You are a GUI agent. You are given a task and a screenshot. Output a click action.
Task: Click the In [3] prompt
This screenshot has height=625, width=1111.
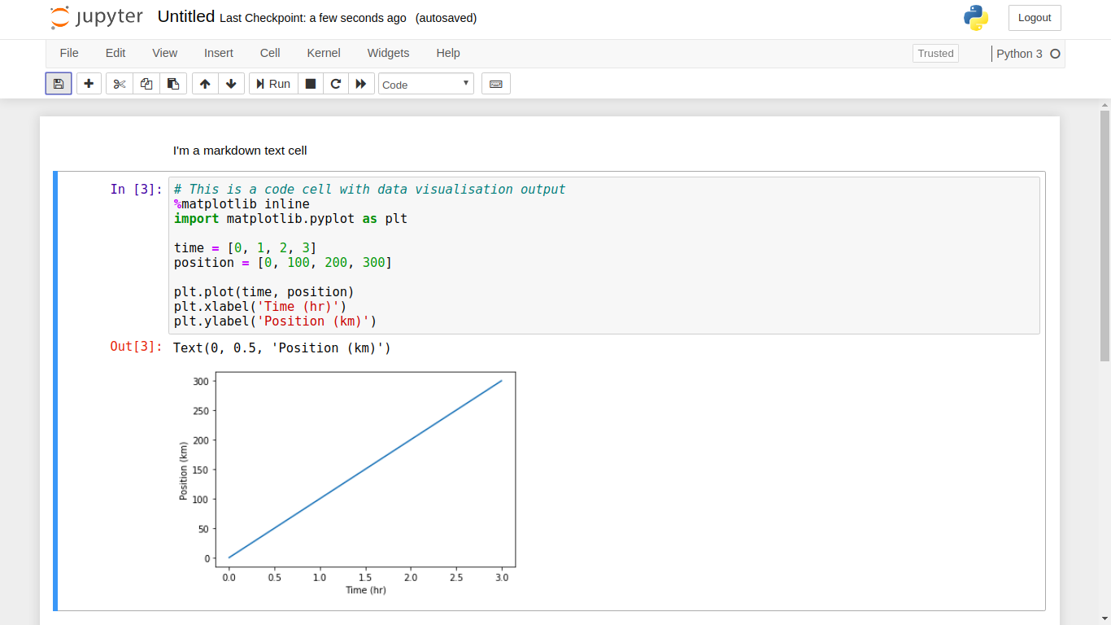pos(137,189)
